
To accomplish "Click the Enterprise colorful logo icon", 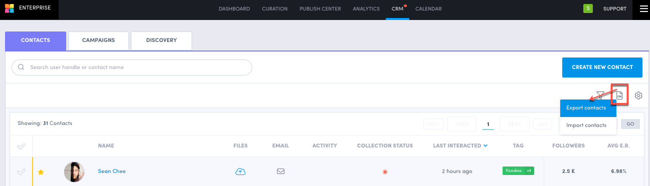I will coord(10,8).
